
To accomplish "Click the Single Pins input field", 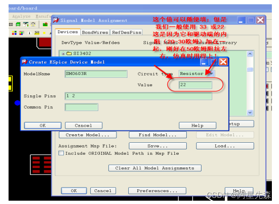I will pyautogui.click(x=138, y=96).
